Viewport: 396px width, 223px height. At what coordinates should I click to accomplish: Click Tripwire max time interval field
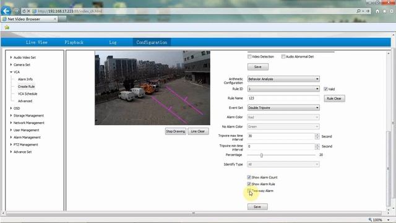click(x=281, y=136)
